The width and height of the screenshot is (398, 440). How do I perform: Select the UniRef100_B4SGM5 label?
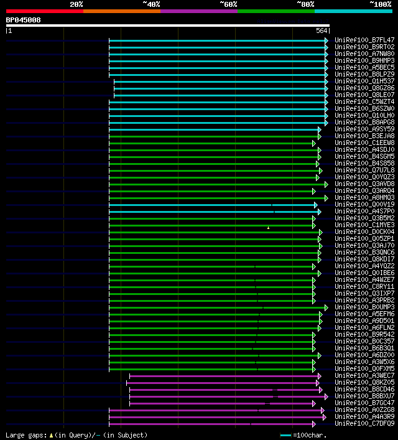[x=364, y=157]
